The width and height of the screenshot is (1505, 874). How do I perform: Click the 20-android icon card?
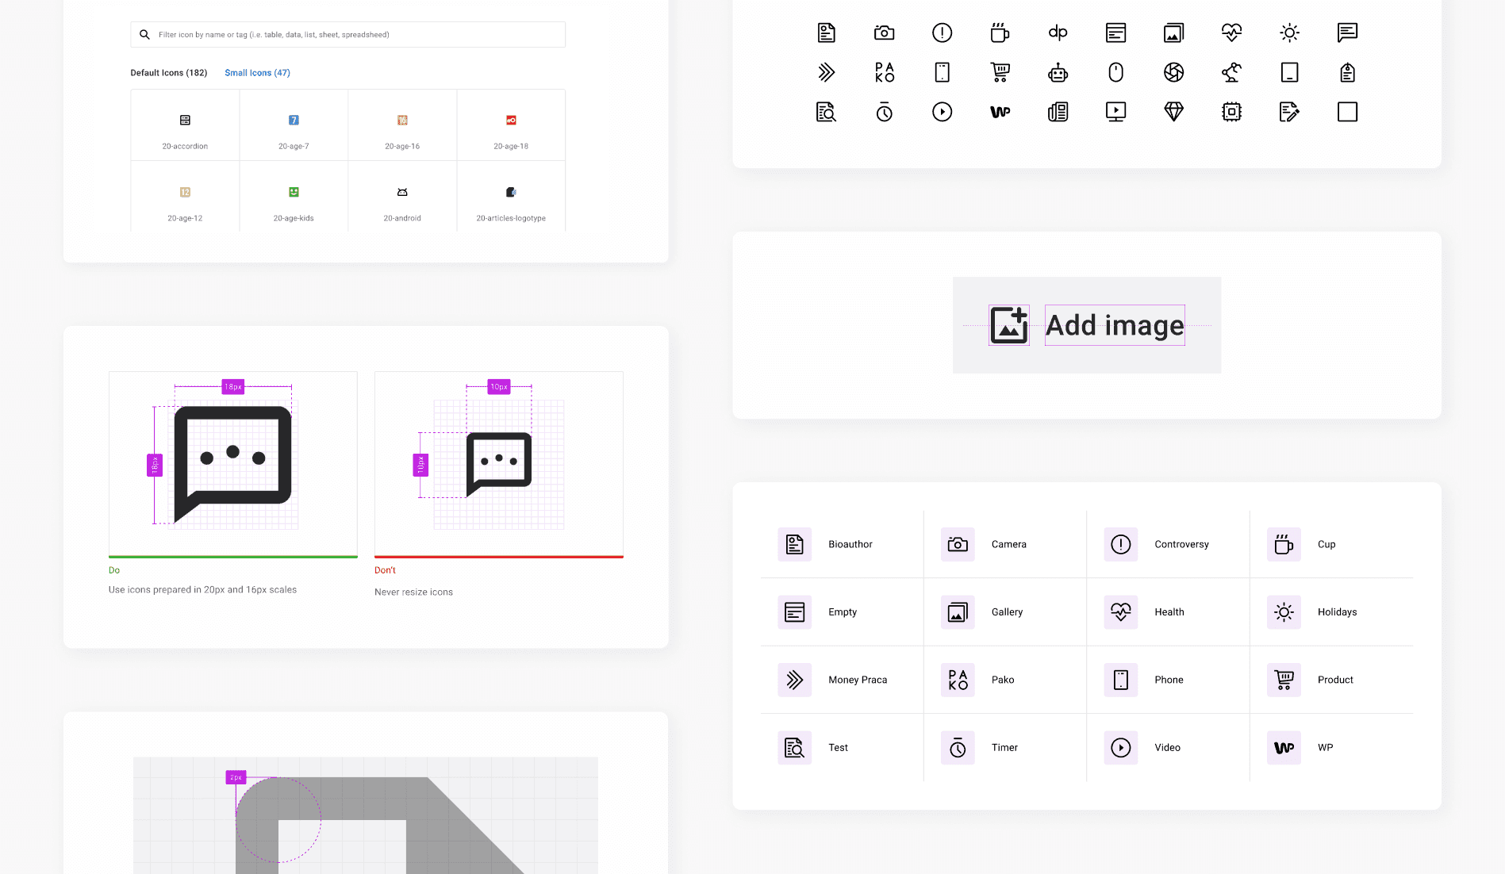pyautogui.click(x=402, y=197)
